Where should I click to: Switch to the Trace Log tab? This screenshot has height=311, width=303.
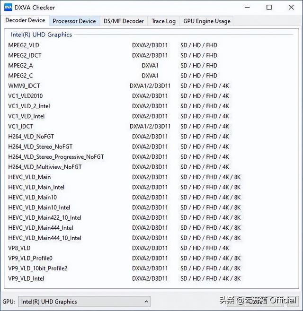163,21
